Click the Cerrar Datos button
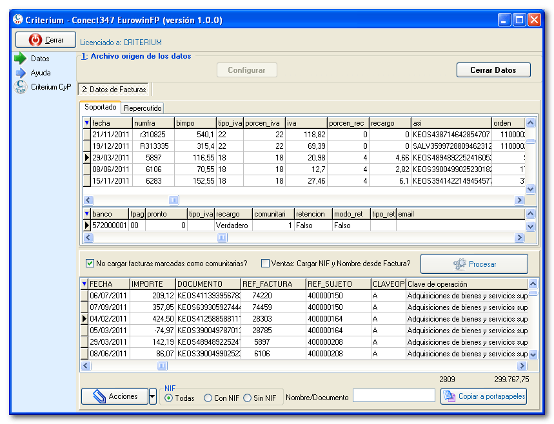This screenshot has height=424, width=554. coord(493,70)
